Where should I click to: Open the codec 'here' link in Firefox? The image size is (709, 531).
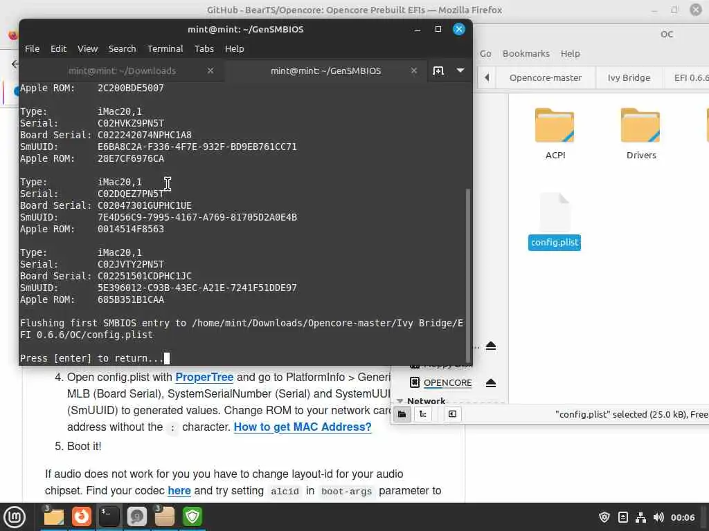click(179, 490)
